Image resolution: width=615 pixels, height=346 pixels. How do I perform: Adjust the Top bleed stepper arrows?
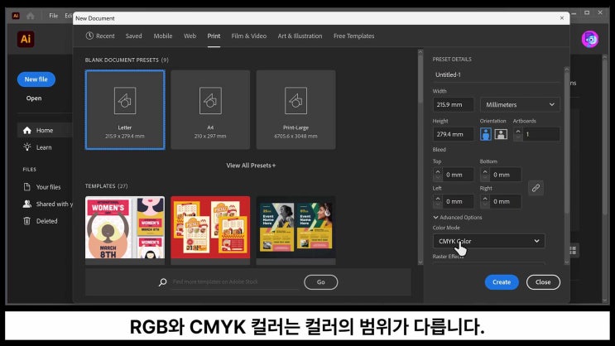(x=437, y=175)
